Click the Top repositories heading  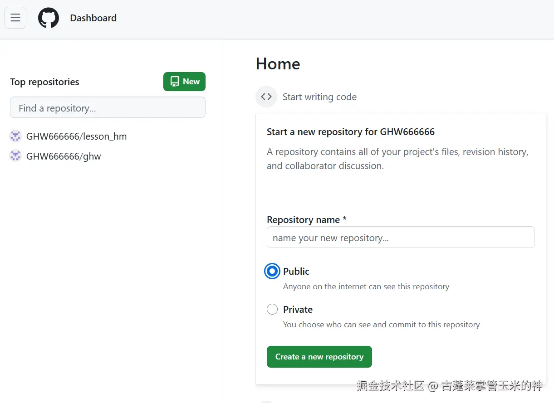pos(44,82)
